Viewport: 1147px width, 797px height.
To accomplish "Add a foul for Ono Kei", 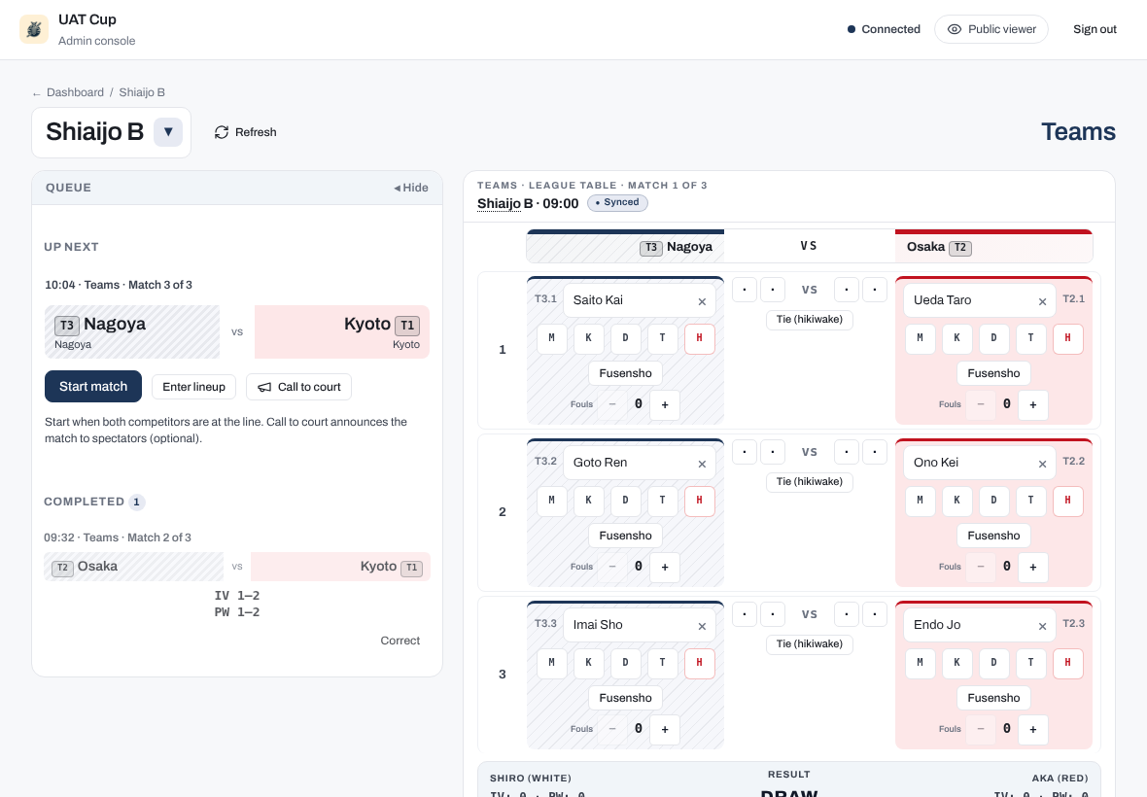I will [1033, 568].
